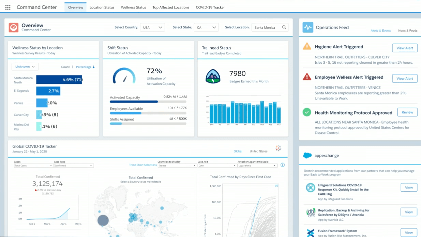The height and width of the screenshot is (237, 421).
Task: Open the Countries to Display dropdown
Action: (x=177, y=165)
